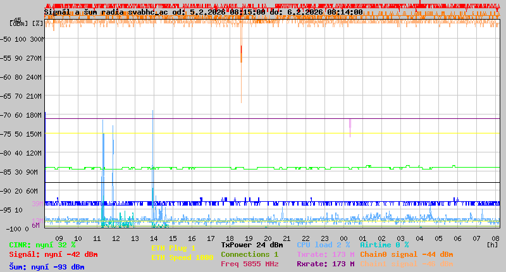Select the "CPU load 2 %" legend
The width and height of the screenshot is (506, 272).
323,245
